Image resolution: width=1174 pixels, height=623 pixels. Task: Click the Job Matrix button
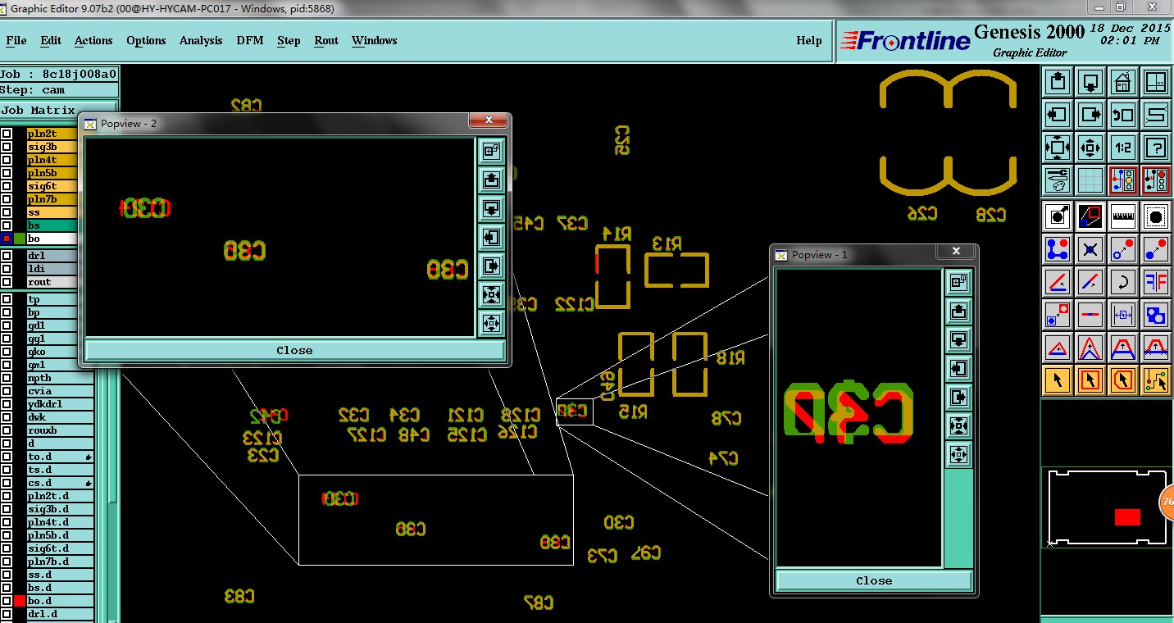59,110
